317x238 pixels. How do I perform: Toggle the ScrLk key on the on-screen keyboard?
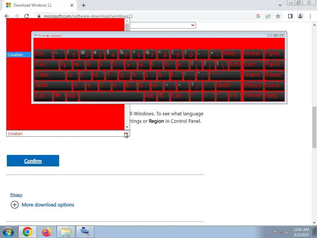pos(274,86)
